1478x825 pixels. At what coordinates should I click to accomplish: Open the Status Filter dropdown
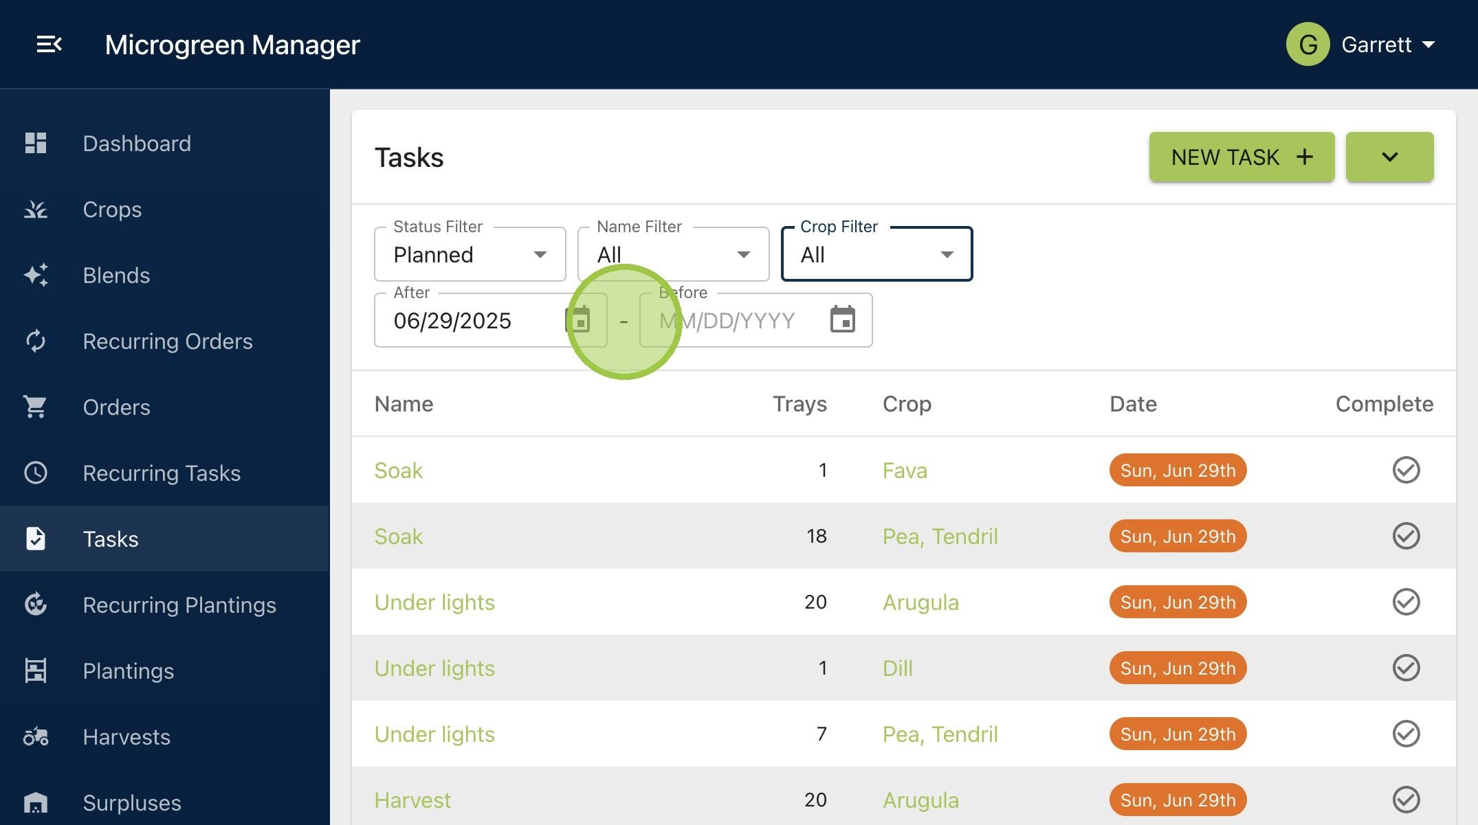[470, 254]
